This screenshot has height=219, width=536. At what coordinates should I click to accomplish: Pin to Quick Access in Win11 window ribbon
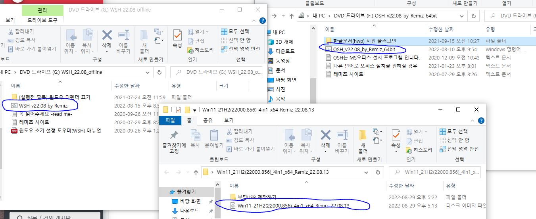click(174, 141)
